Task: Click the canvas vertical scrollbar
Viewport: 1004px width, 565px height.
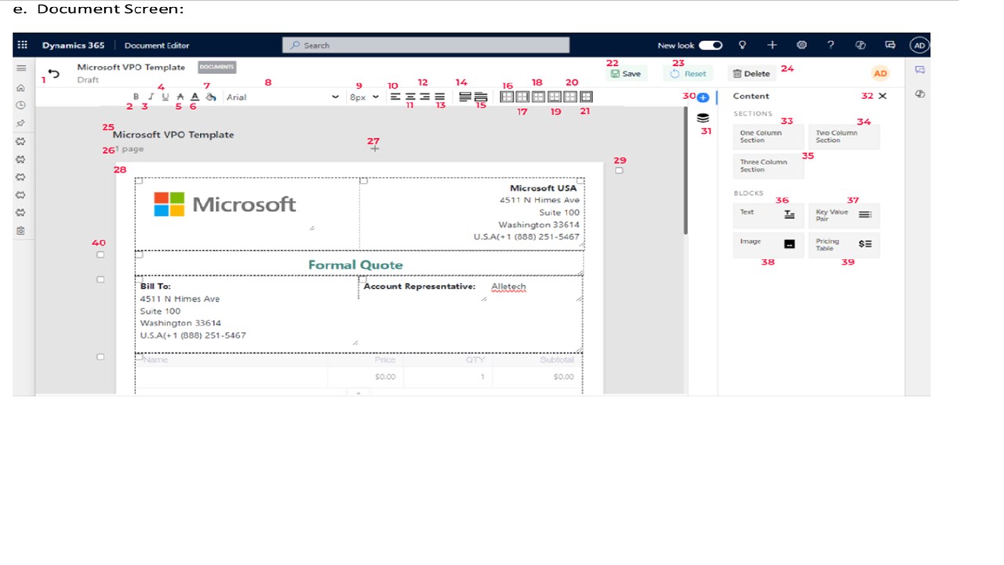Action: [x=686, y=170]
